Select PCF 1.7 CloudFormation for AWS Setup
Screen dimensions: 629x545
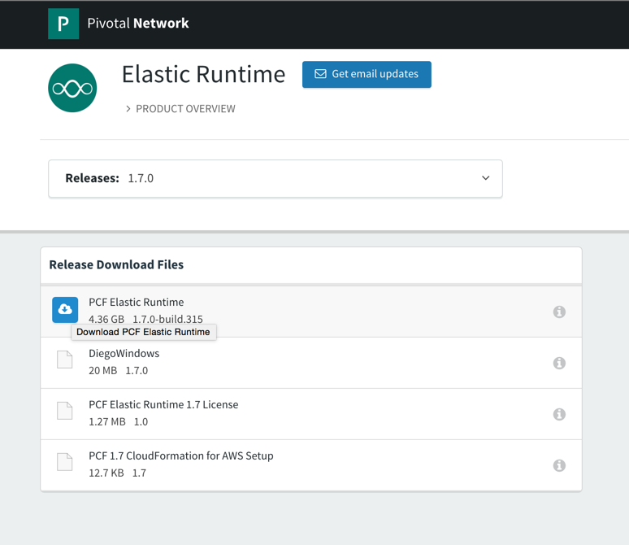tap(181, 456)
